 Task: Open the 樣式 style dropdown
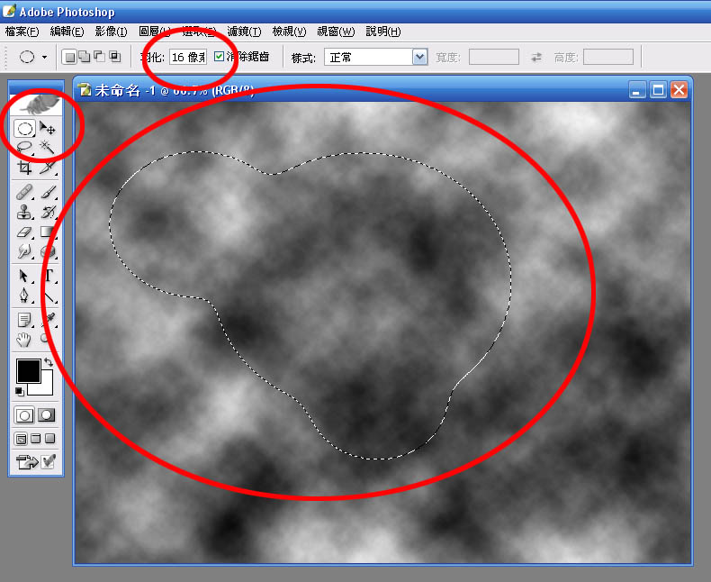click(x=419, y=57)
